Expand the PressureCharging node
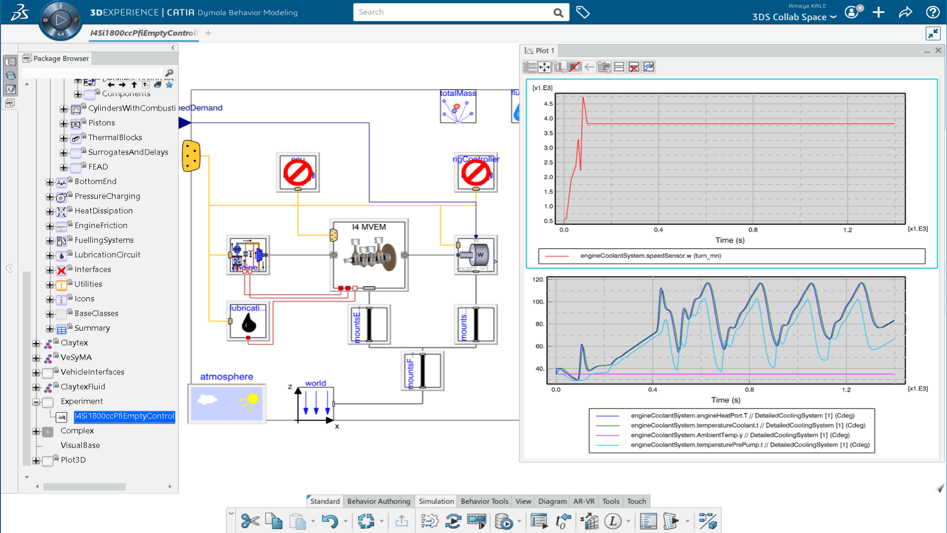This screenshot has width=947, height=533. 49,197
